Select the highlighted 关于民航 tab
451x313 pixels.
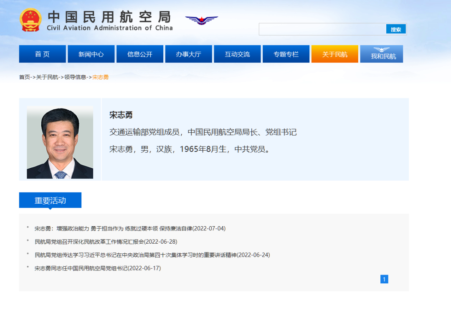point(334,54)
